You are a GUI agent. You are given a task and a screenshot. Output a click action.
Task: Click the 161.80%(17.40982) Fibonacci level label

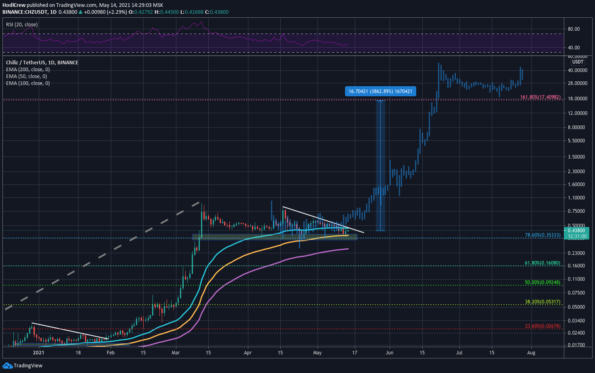540,97
